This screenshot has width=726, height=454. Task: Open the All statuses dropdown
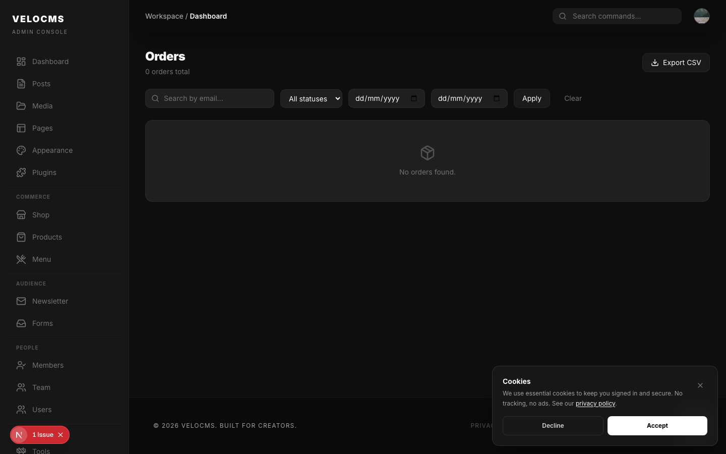[311, 98]
